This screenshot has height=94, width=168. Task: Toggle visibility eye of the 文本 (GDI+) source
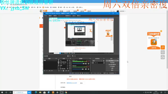click(x=67, y=64)
